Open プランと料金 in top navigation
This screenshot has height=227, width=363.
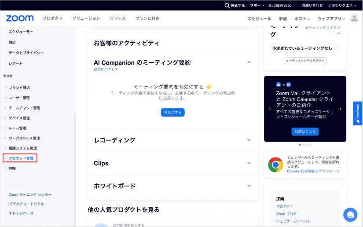coord(147,18)
